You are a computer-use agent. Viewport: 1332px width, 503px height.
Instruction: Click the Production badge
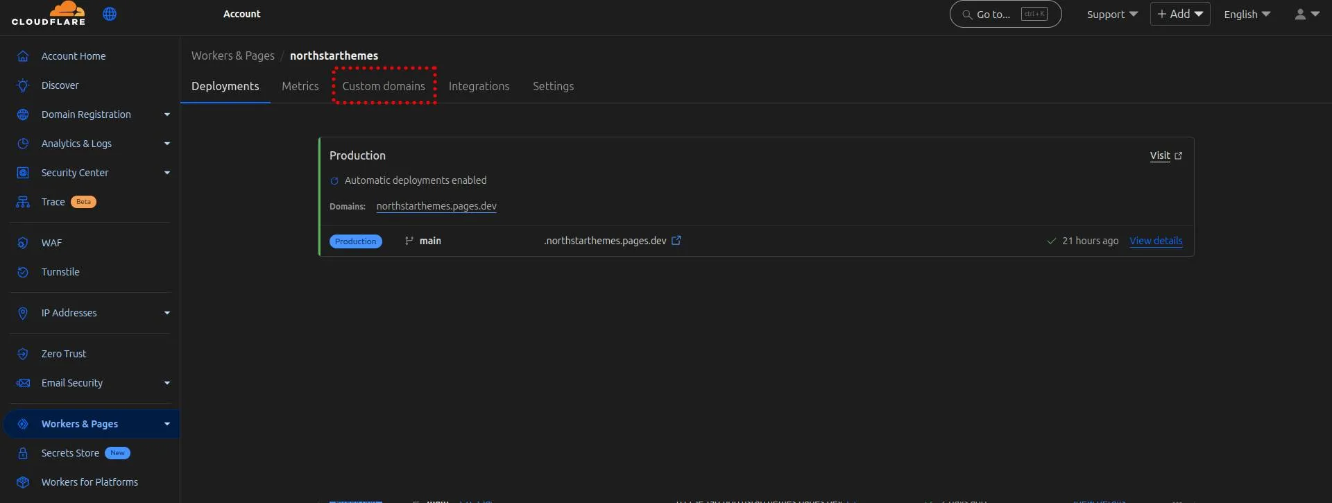pyautogui.click(x=356, y=241)
